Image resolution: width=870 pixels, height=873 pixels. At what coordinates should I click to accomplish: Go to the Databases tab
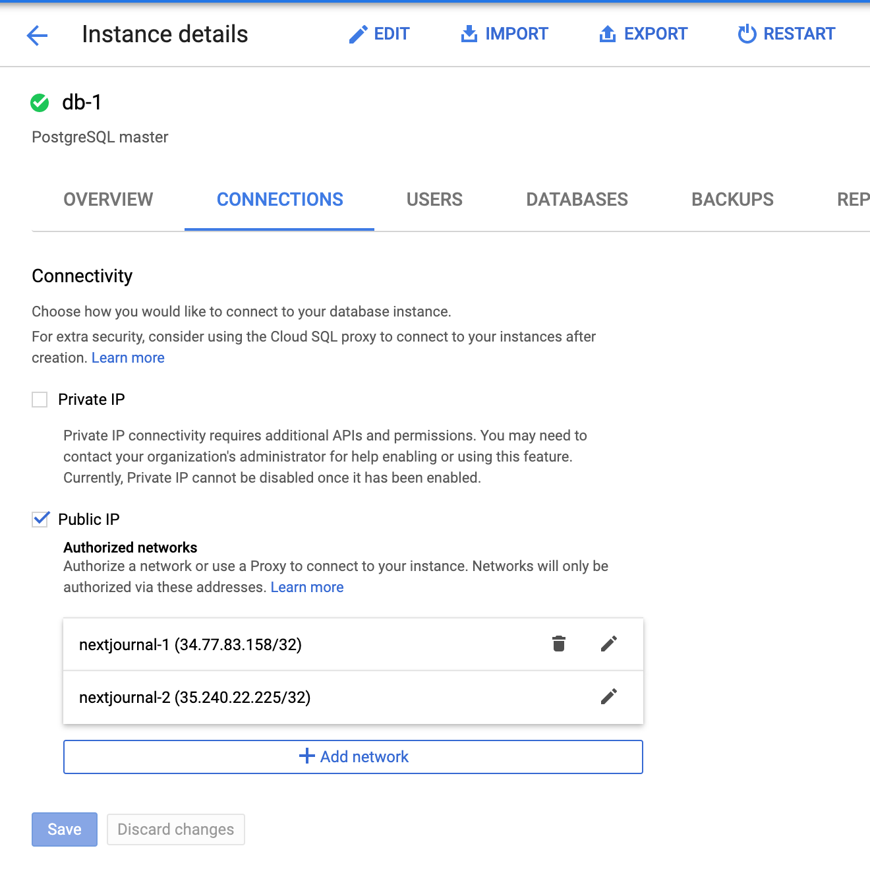point(577,200)
